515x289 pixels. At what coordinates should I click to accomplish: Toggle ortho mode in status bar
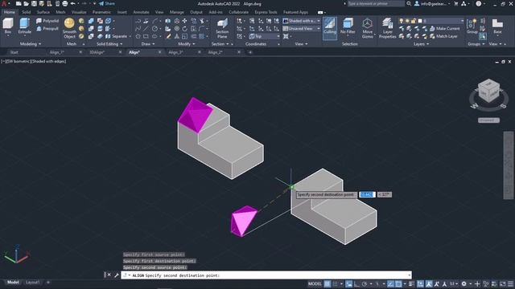point(356,283)
